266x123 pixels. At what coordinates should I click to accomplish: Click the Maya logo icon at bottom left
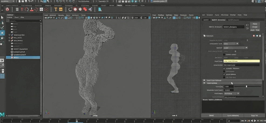coord(2,115)
